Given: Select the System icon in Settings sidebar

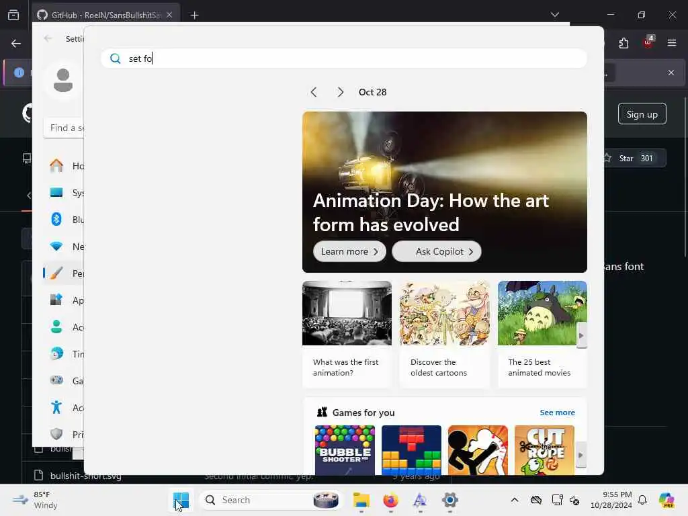Looking at the screenshot, I should 56,193.
